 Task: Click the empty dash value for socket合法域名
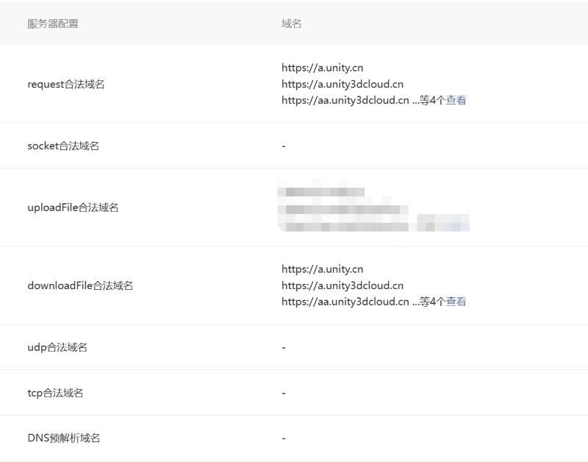284,146
